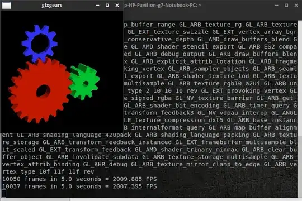Screen dimensions: 302x201
Task: Click "GL_NV_texture_barrier" in terminal
Action: (x=214, y=98)
